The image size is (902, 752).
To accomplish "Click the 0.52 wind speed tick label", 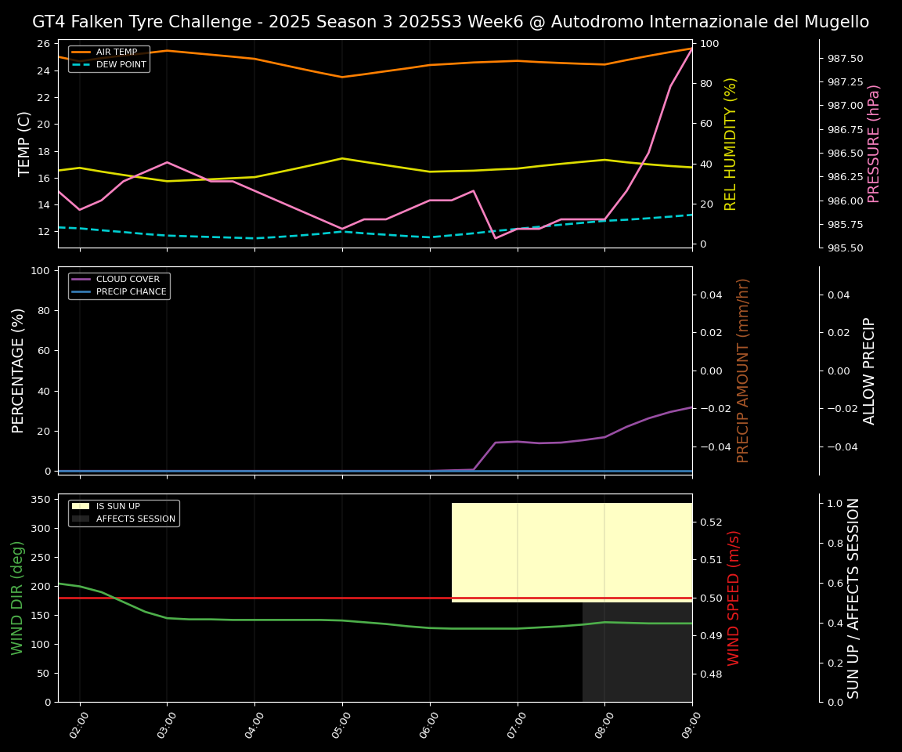I will (711, 522).
